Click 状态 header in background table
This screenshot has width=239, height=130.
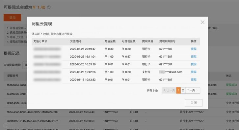[x=229, y=76]
